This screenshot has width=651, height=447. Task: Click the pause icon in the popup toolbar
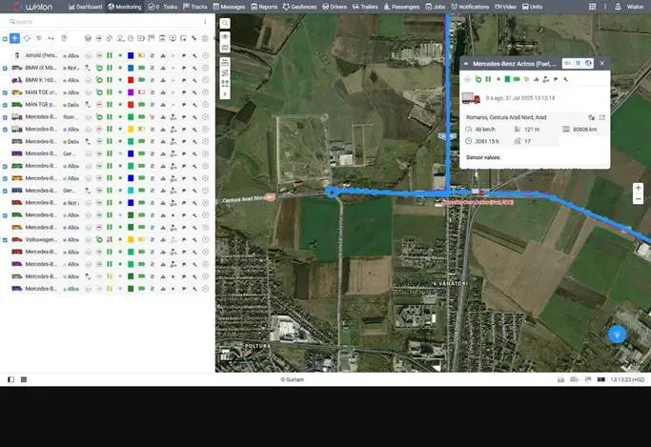pos(488,79)
